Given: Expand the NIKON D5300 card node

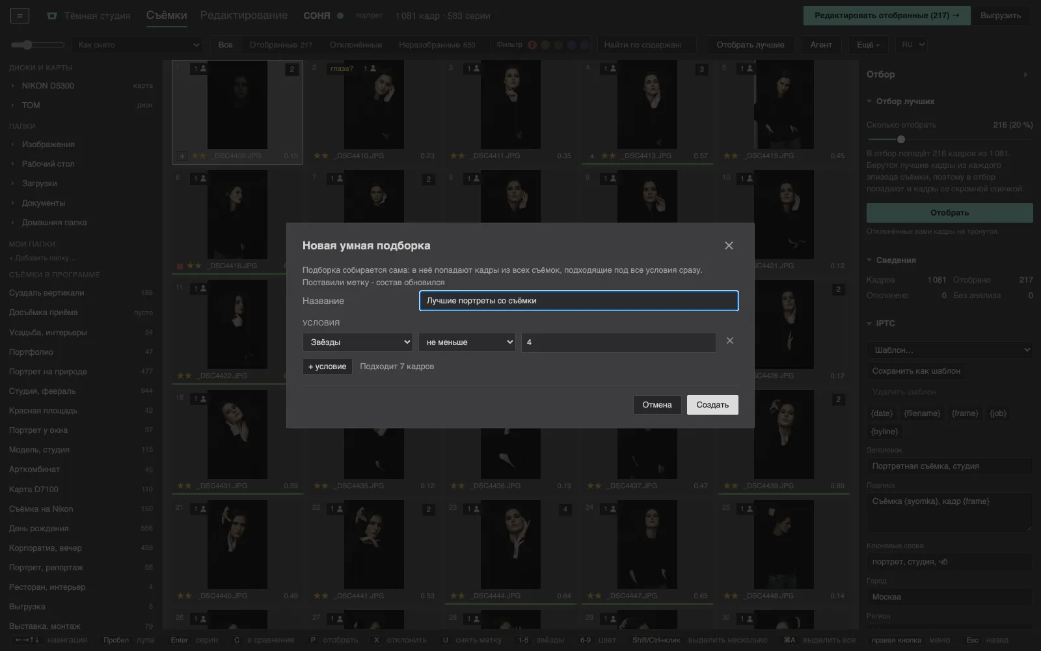Looking at the screenshot, I should (x=13, y=86).
